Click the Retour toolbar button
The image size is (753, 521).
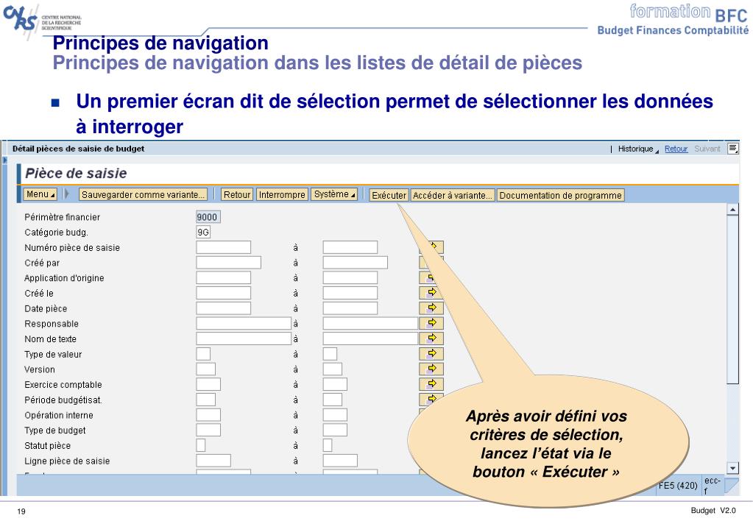[x=237, y=194]
